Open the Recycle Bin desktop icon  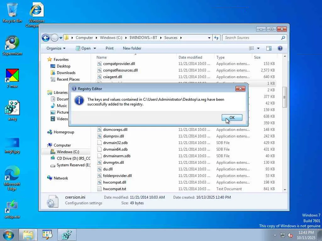[12, 13]
